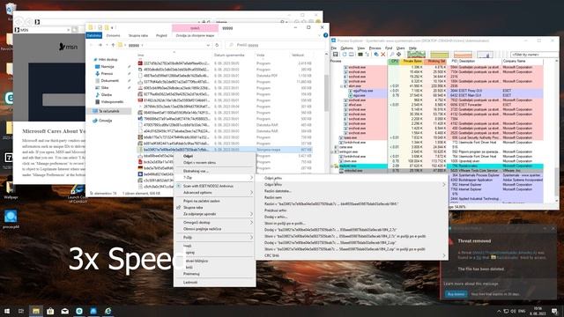Choose Scan with ESET NOD32 Antivirus
This screenshot has width=564, height=317.
pos(215,186)
